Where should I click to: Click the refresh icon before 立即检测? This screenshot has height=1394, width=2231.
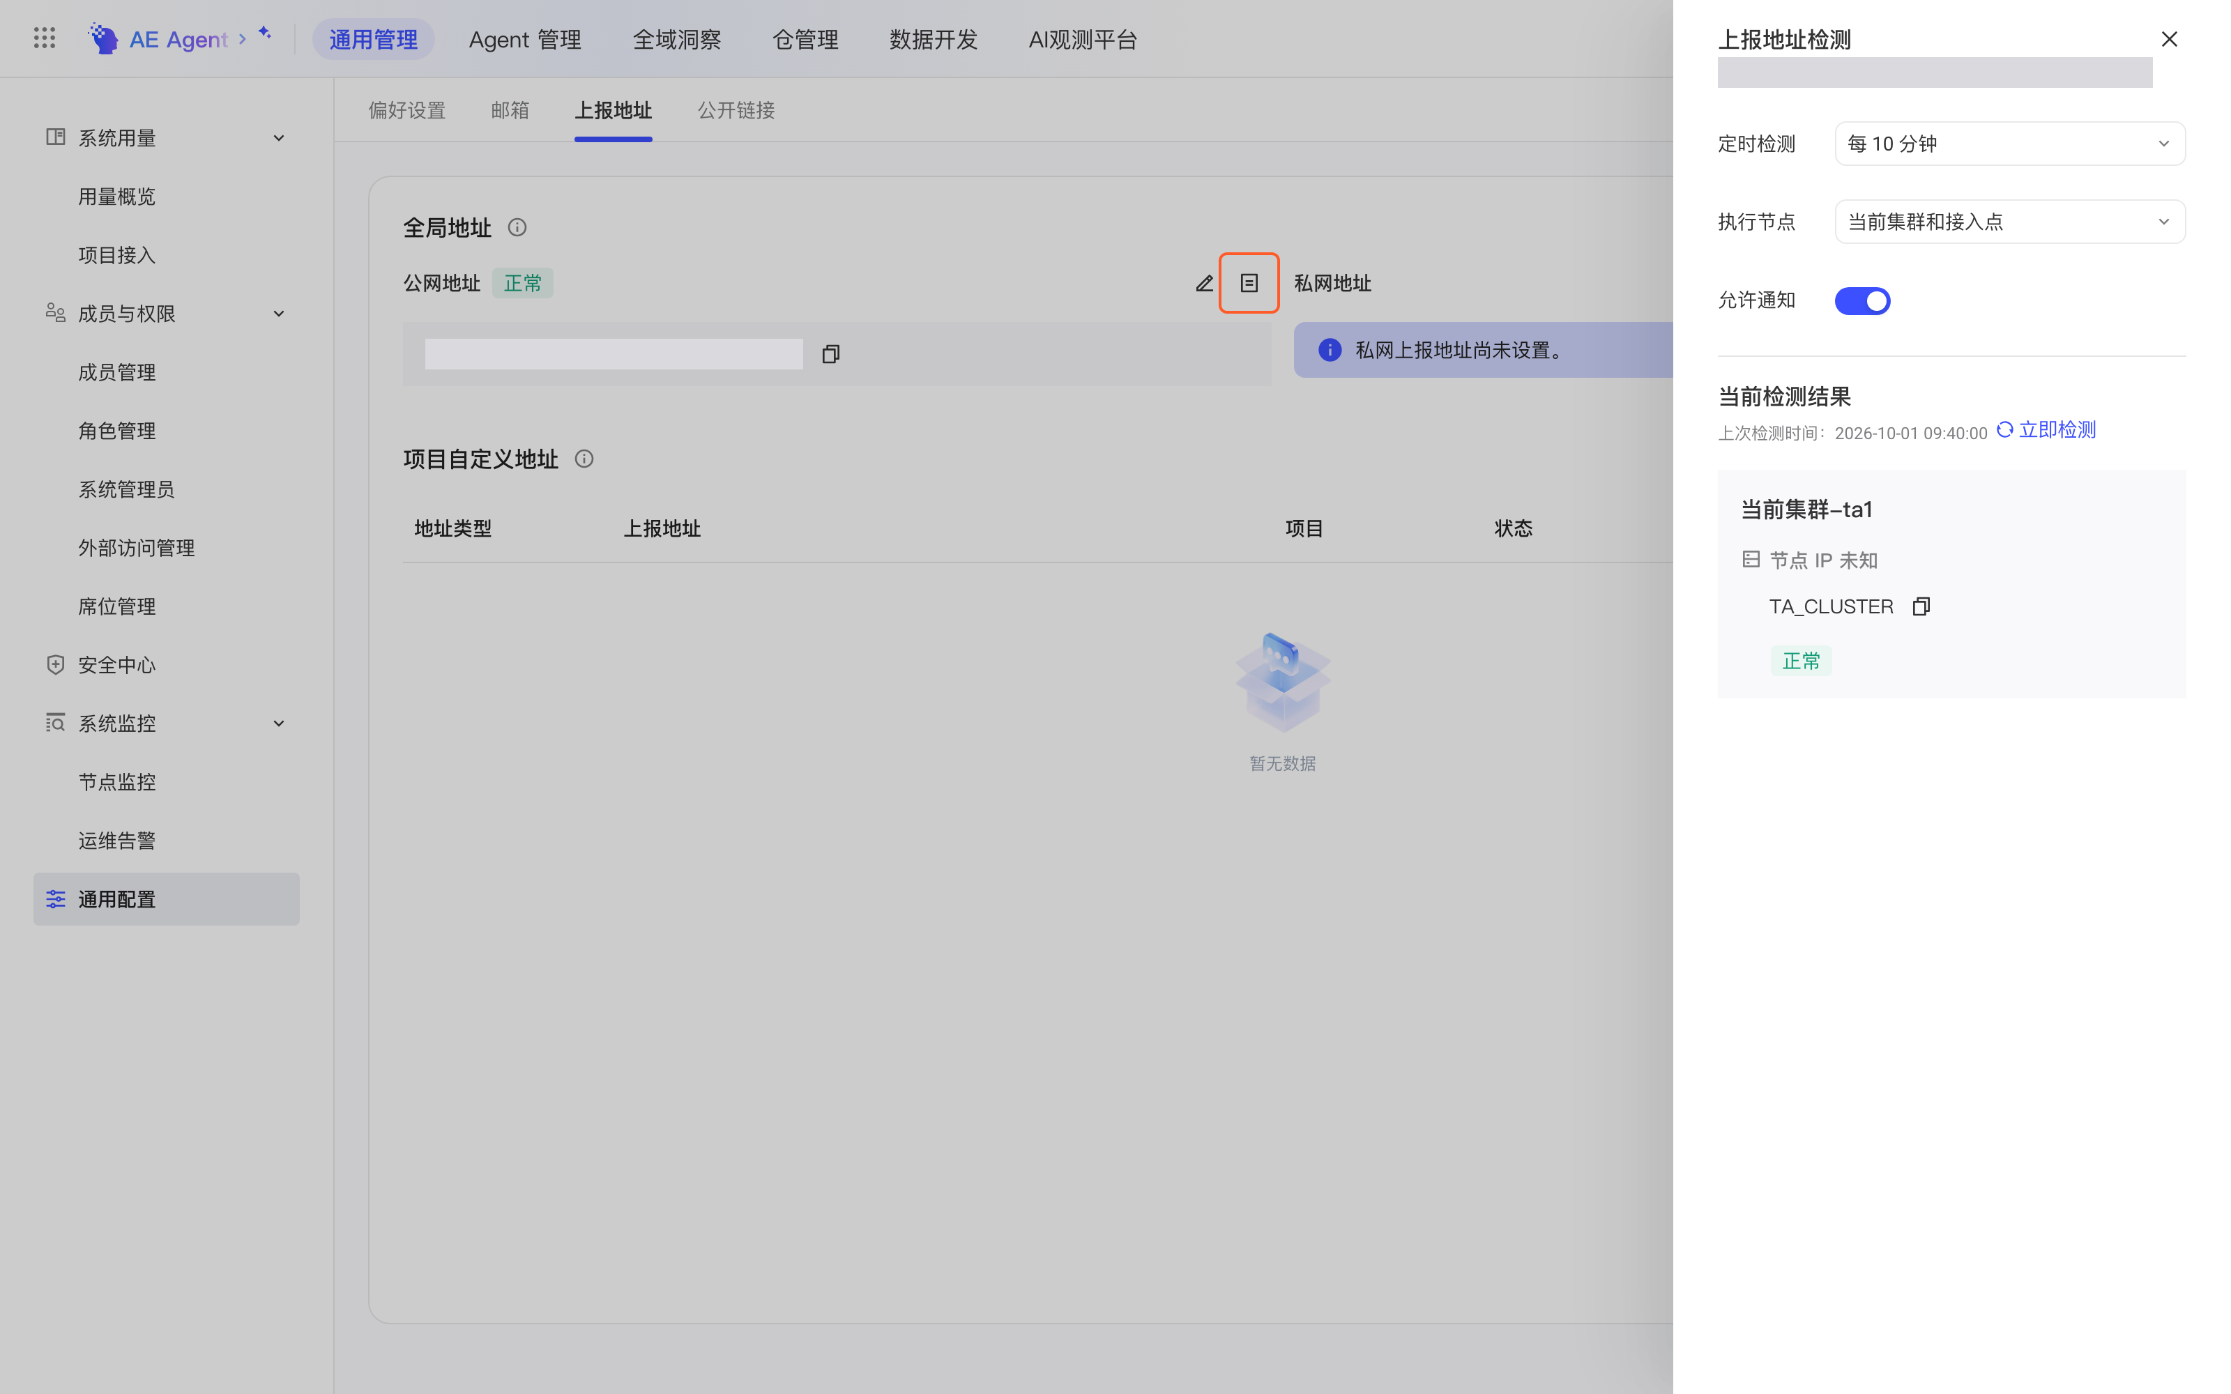tap(2005, 429)
